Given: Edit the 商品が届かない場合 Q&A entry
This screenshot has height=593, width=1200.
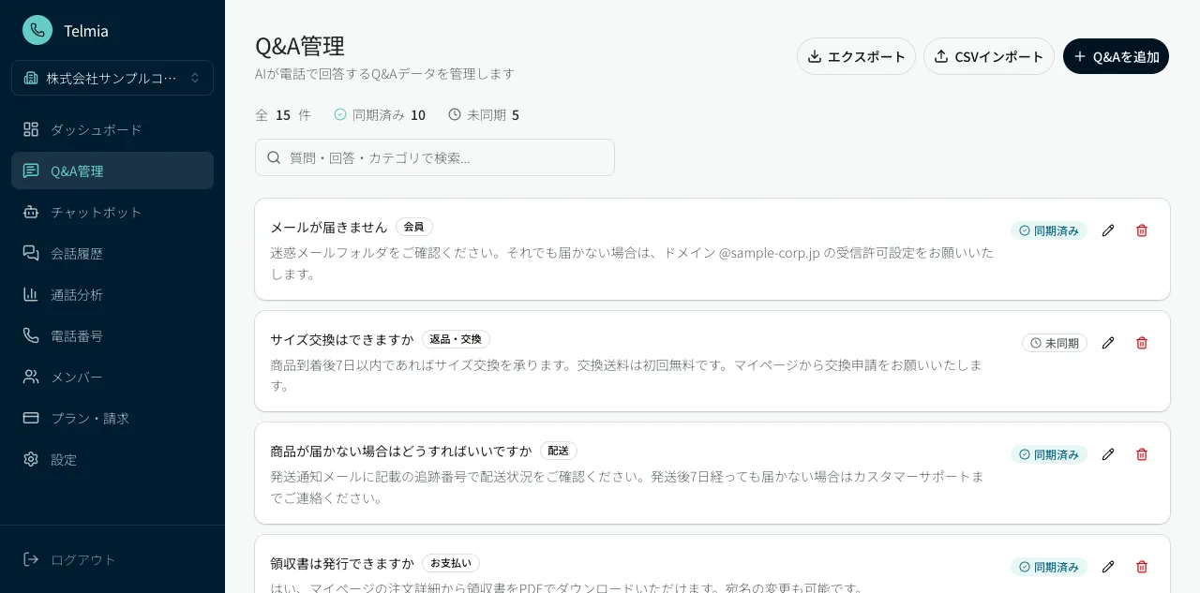Looking at the screenshot, I should click(x=1108, y=454).
